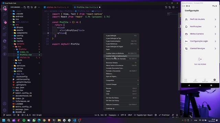Switch to the styles.ts editor tab
Viewport: 220px width, 123px height.
pos(56,7)
